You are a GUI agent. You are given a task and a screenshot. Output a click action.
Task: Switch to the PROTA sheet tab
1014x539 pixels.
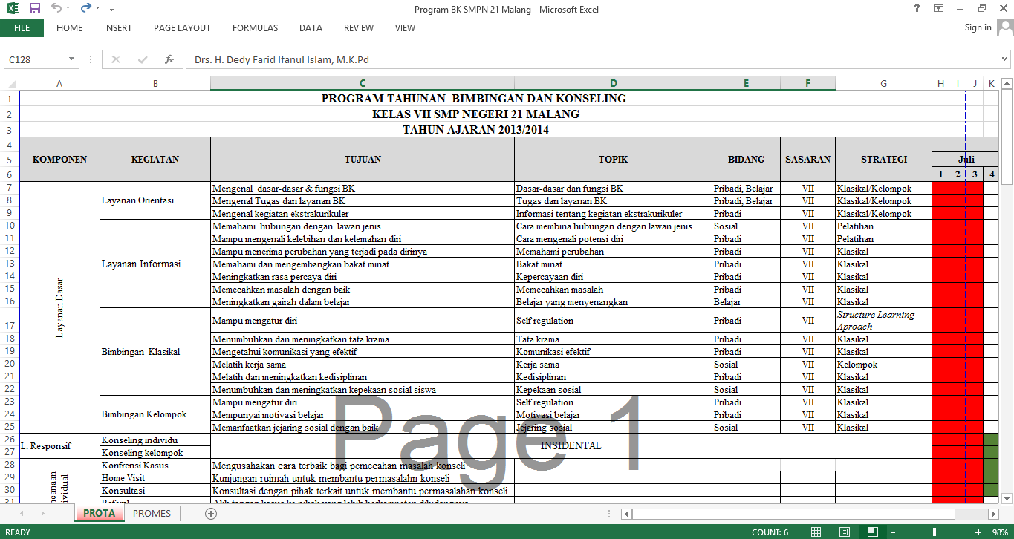[x=99, y=514]
